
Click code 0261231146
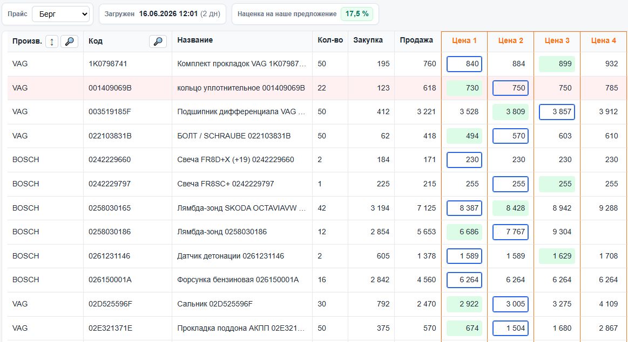[109, 256]
